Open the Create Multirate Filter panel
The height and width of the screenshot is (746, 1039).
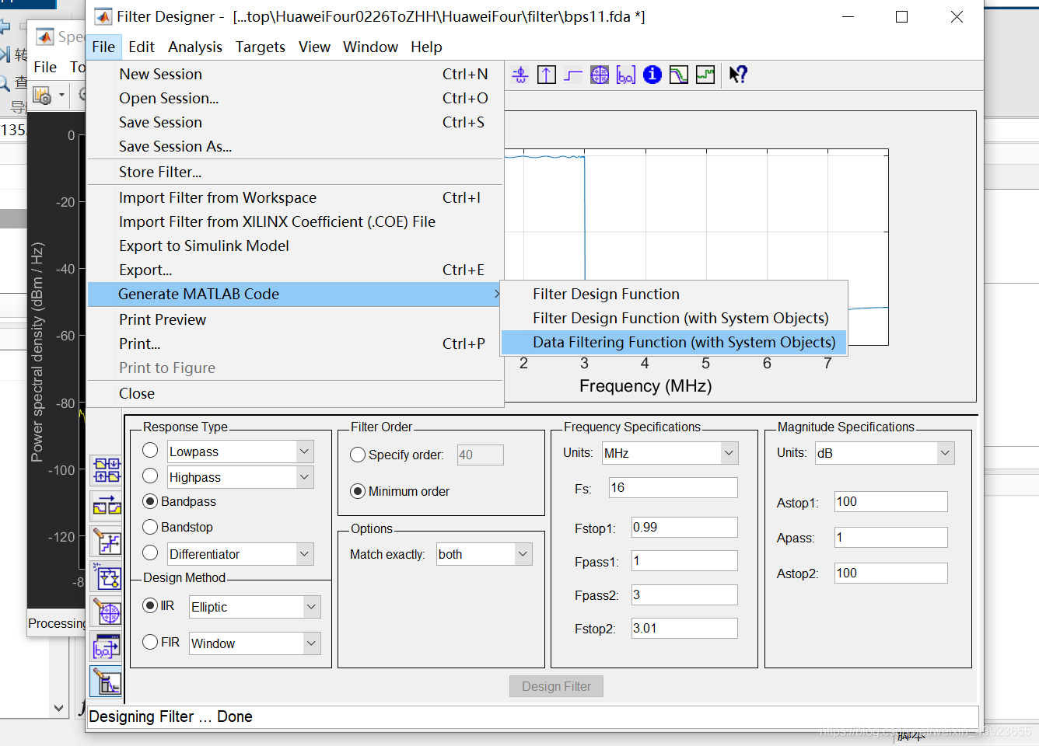[x=107, y=470]
